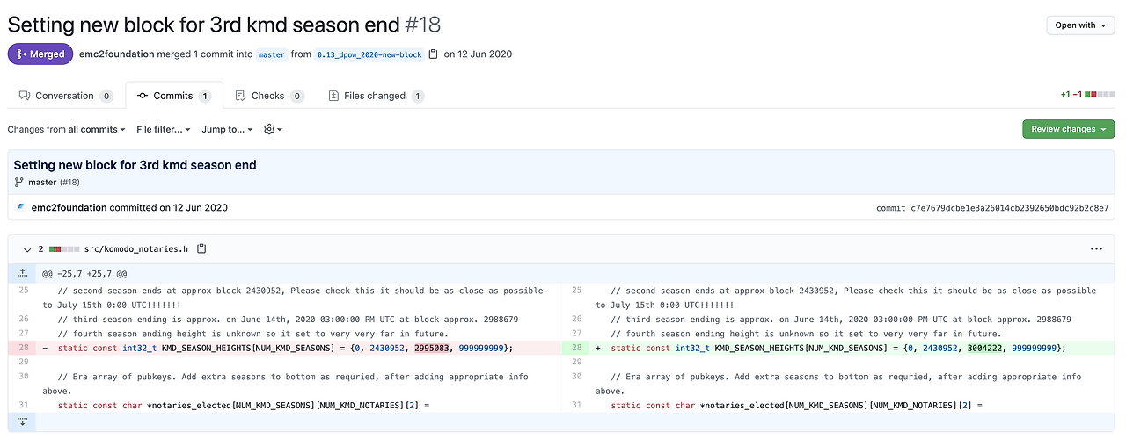Click the added value 3004222

point(985,348)
